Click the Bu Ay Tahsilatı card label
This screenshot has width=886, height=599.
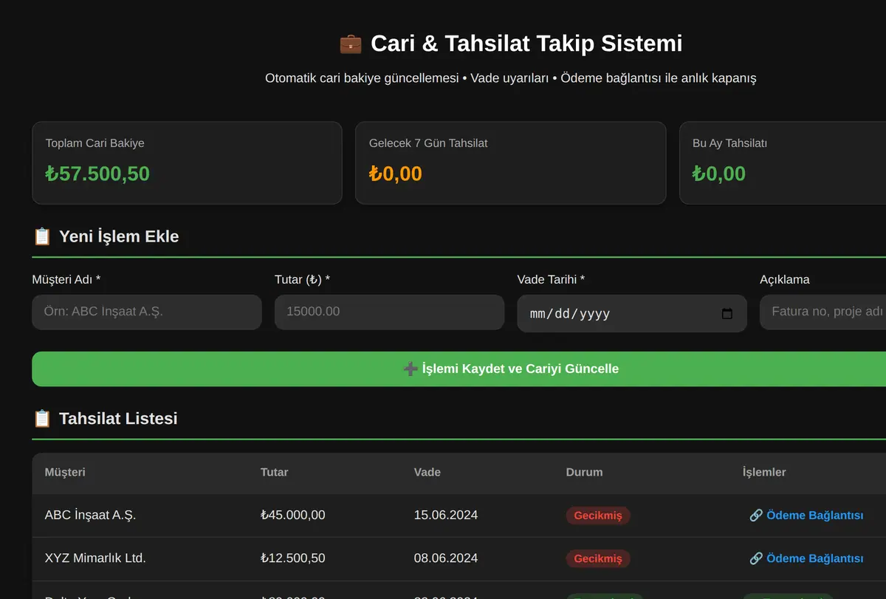pos(729,143)
